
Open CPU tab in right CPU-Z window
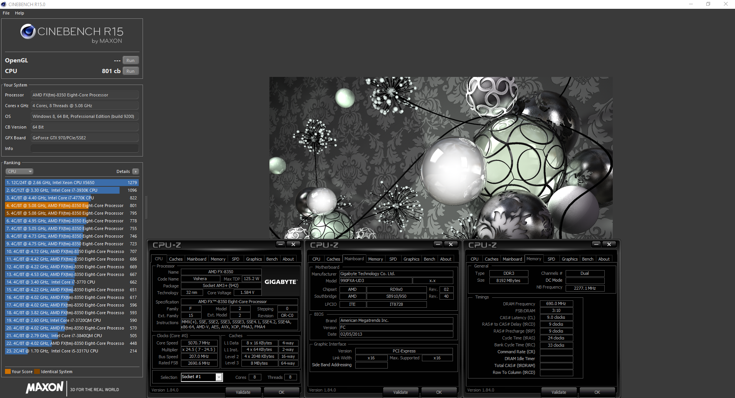(x=474, y=259)
